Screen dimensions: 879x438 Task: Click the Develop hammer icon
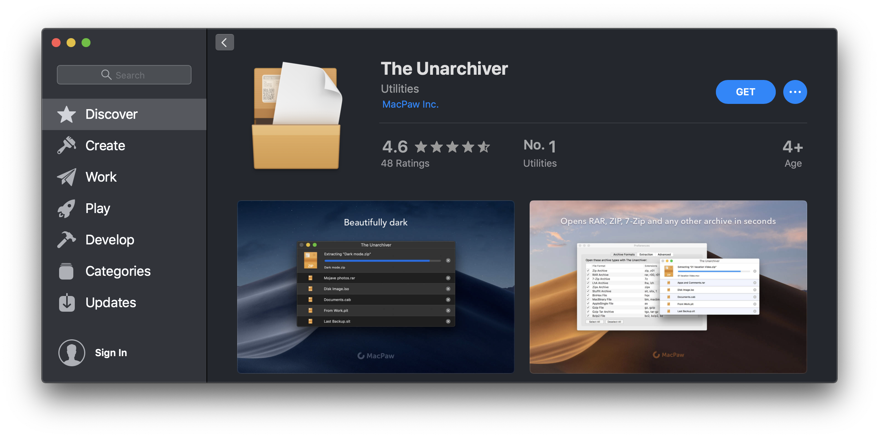[x=67, y=240]
